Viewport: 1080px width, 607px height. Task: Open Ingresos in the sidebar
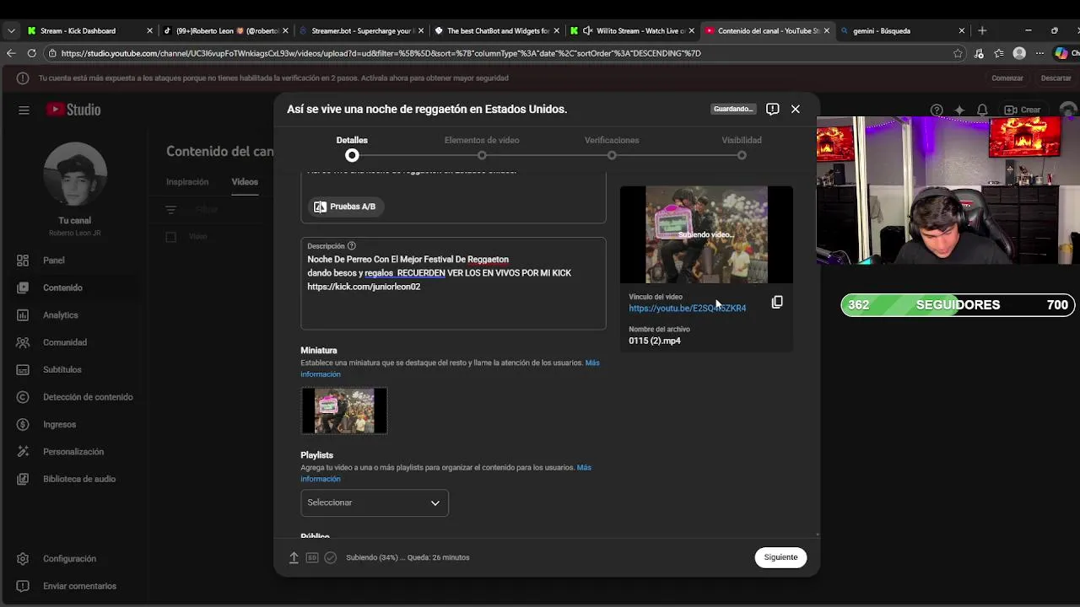59,424
